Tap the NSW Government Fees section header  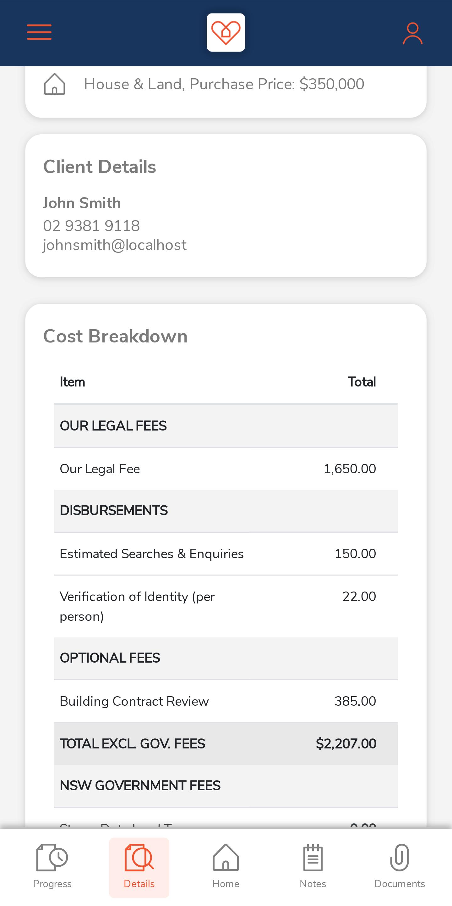pos(226,786)
